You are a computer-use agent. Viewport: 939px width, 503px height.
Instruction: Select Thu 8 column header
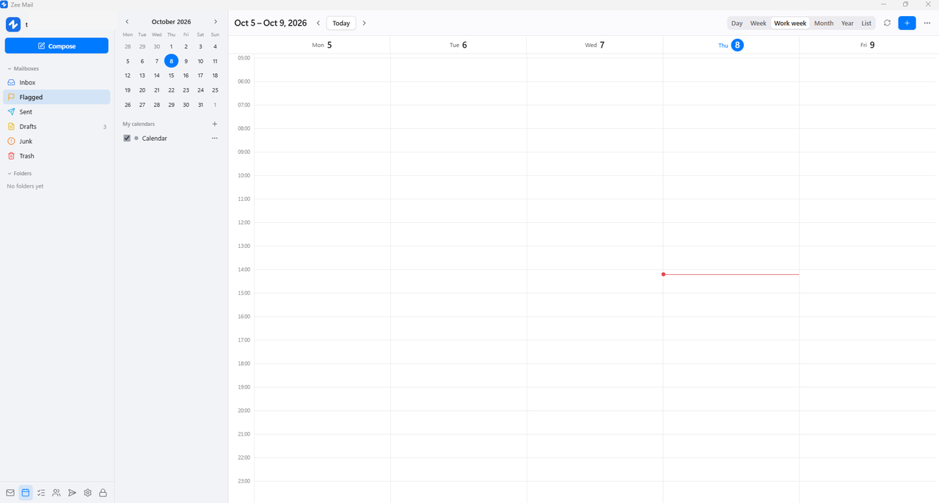click(x=731, y=45)
